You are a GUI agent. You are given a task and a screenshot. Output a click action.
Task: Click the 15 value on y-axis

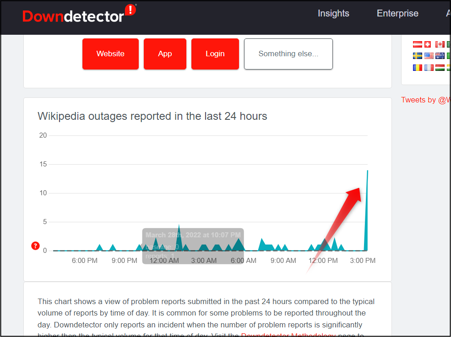pos(43,164)
